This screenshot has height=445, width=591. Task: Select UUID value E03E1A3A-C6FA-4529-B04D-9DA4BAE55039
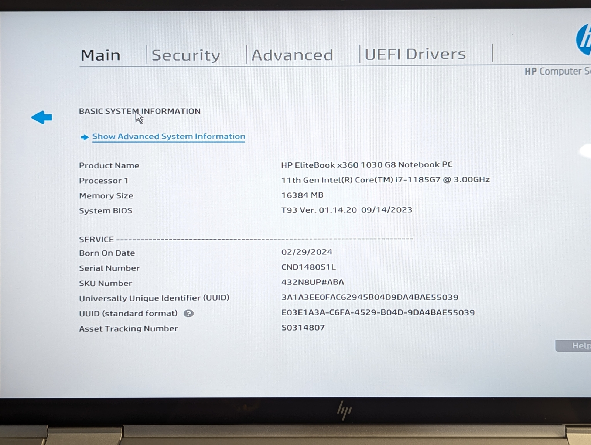(378, 312)
